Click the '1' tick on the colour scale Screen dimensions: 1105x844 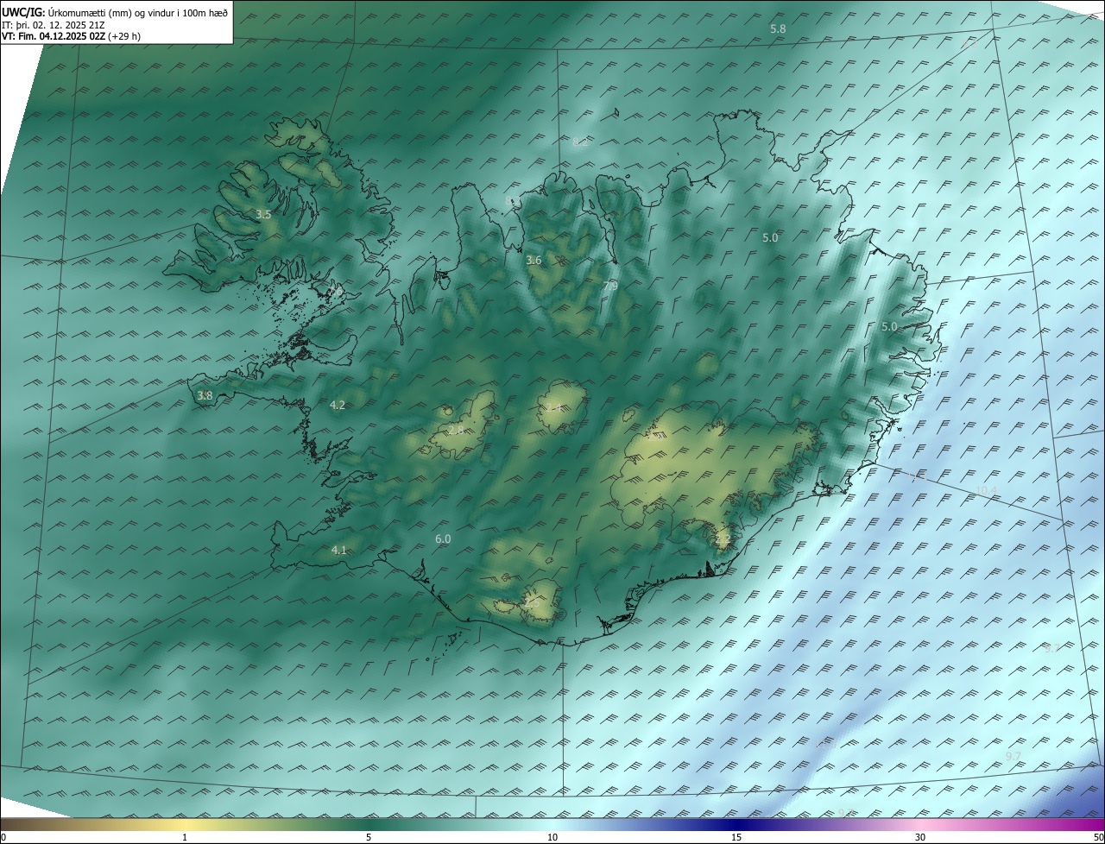point(185,837)
